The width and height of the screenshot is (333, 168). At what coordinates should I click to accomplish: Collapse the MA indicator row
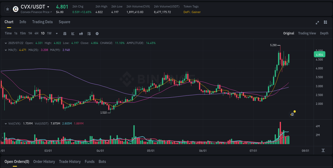click(6, 50)
